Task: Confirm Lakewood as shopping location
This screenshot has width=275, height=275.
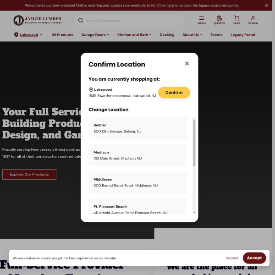Action: point(174,93)
